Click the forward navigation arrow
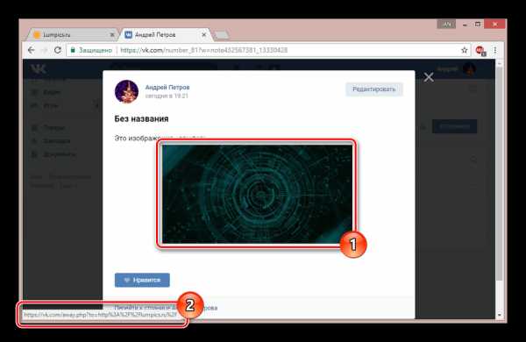Viewport: 526px width, 342px height. click(45, 50)
